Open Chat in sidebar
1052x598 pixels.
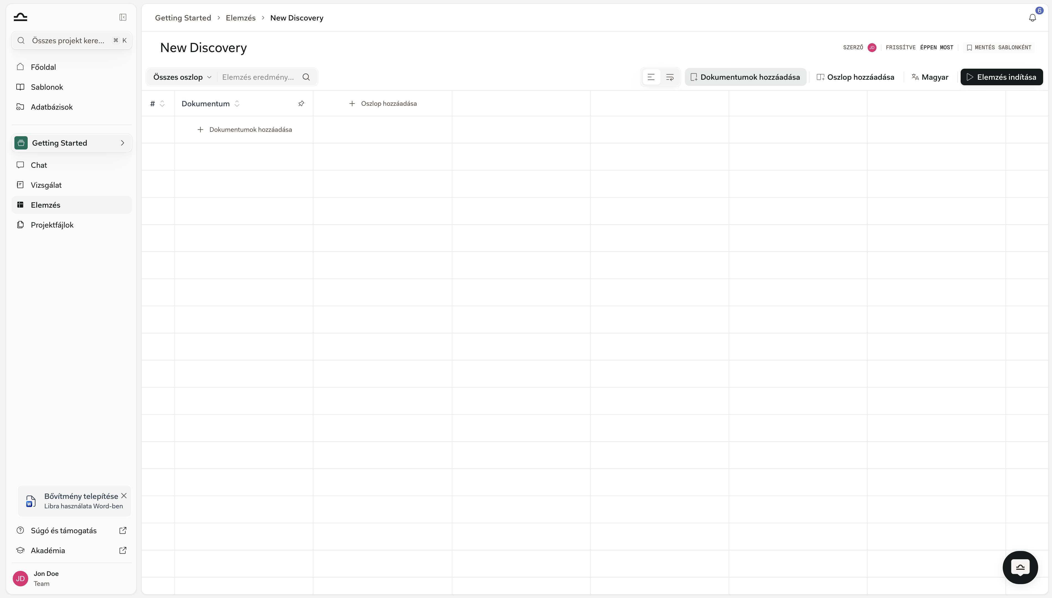coord(71,165)
